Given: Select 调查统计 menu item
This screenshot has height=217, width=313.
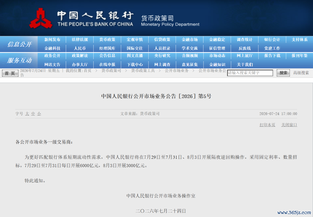Looking at the screenshot, I should pos(245,40).
